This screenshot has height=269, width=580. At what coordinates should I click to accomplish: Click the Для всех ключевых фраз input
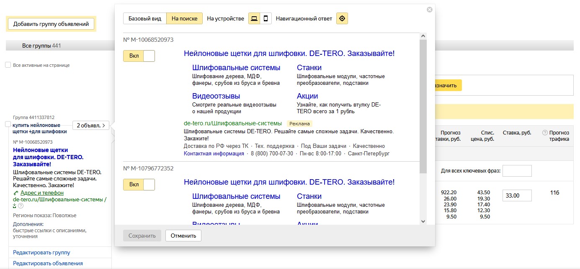tap(517, 171)
